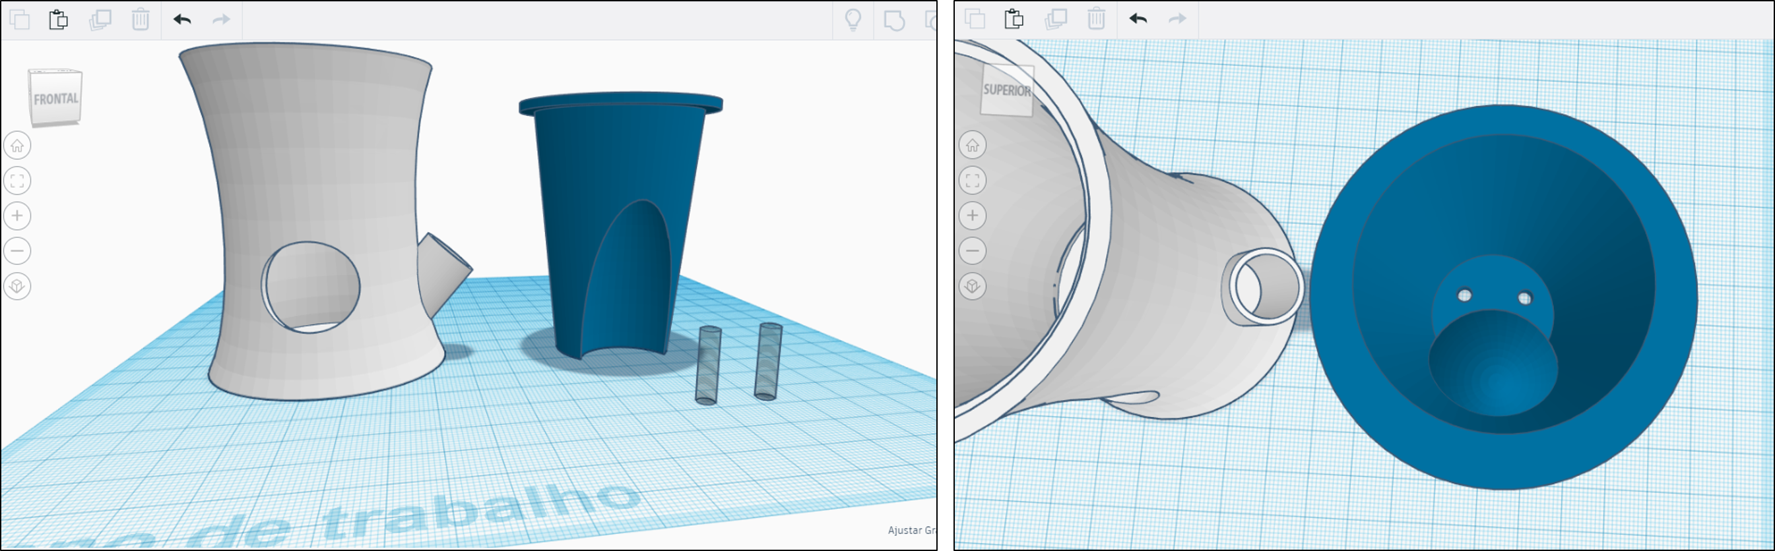Click Zoom in plus button in right window
Screen dimensions: 1775x551
[x=972, y=216]
